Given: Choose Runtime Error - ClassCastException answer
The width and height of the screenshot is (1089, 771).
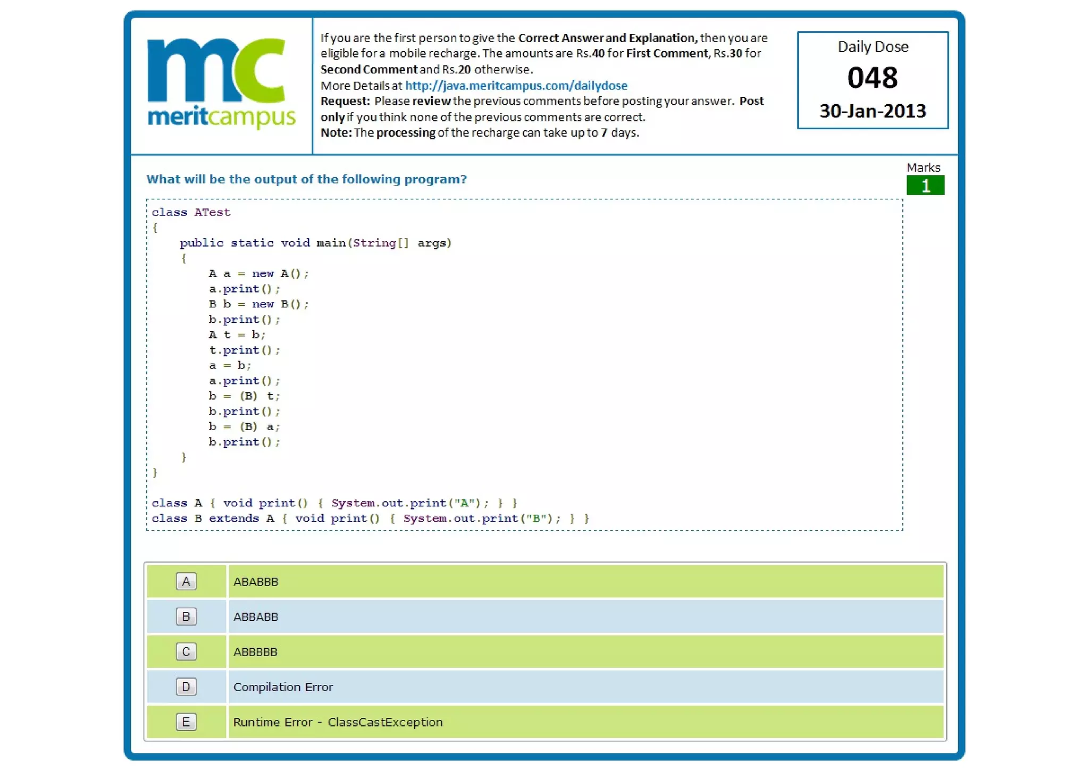Looking at the screenshot, I should pyautogui.click(x=338, y=722).
